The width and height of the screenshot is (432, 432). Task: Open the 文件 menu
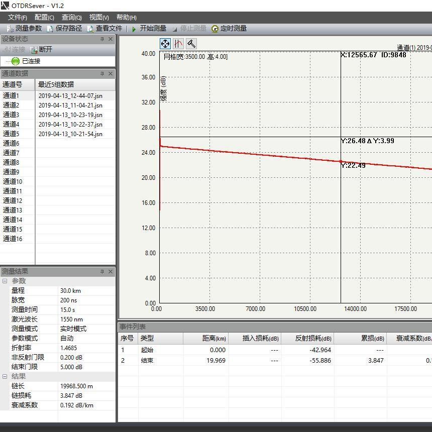17,18
